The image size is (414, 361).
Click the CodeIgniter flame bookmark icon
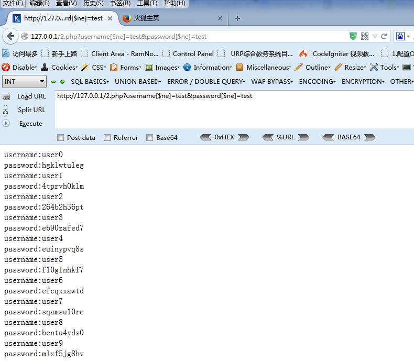pyautogui.click(x=303, y=54)
